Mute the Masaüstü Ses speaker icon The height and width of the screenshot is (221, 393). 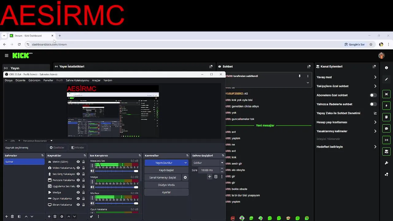[x=92, y=171]
